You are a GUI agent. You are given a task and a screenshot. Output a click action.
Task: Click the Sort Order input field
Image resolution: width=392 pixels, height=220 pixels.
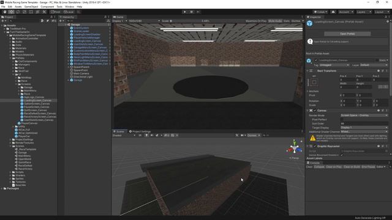[x=364, y=123]
